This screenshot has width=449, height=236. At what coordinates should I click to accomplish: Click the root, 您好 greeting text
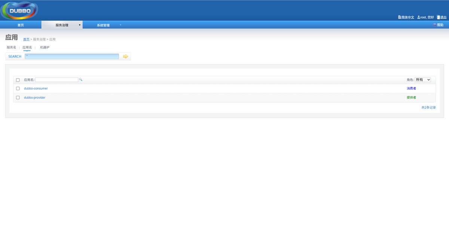point(427,18)
